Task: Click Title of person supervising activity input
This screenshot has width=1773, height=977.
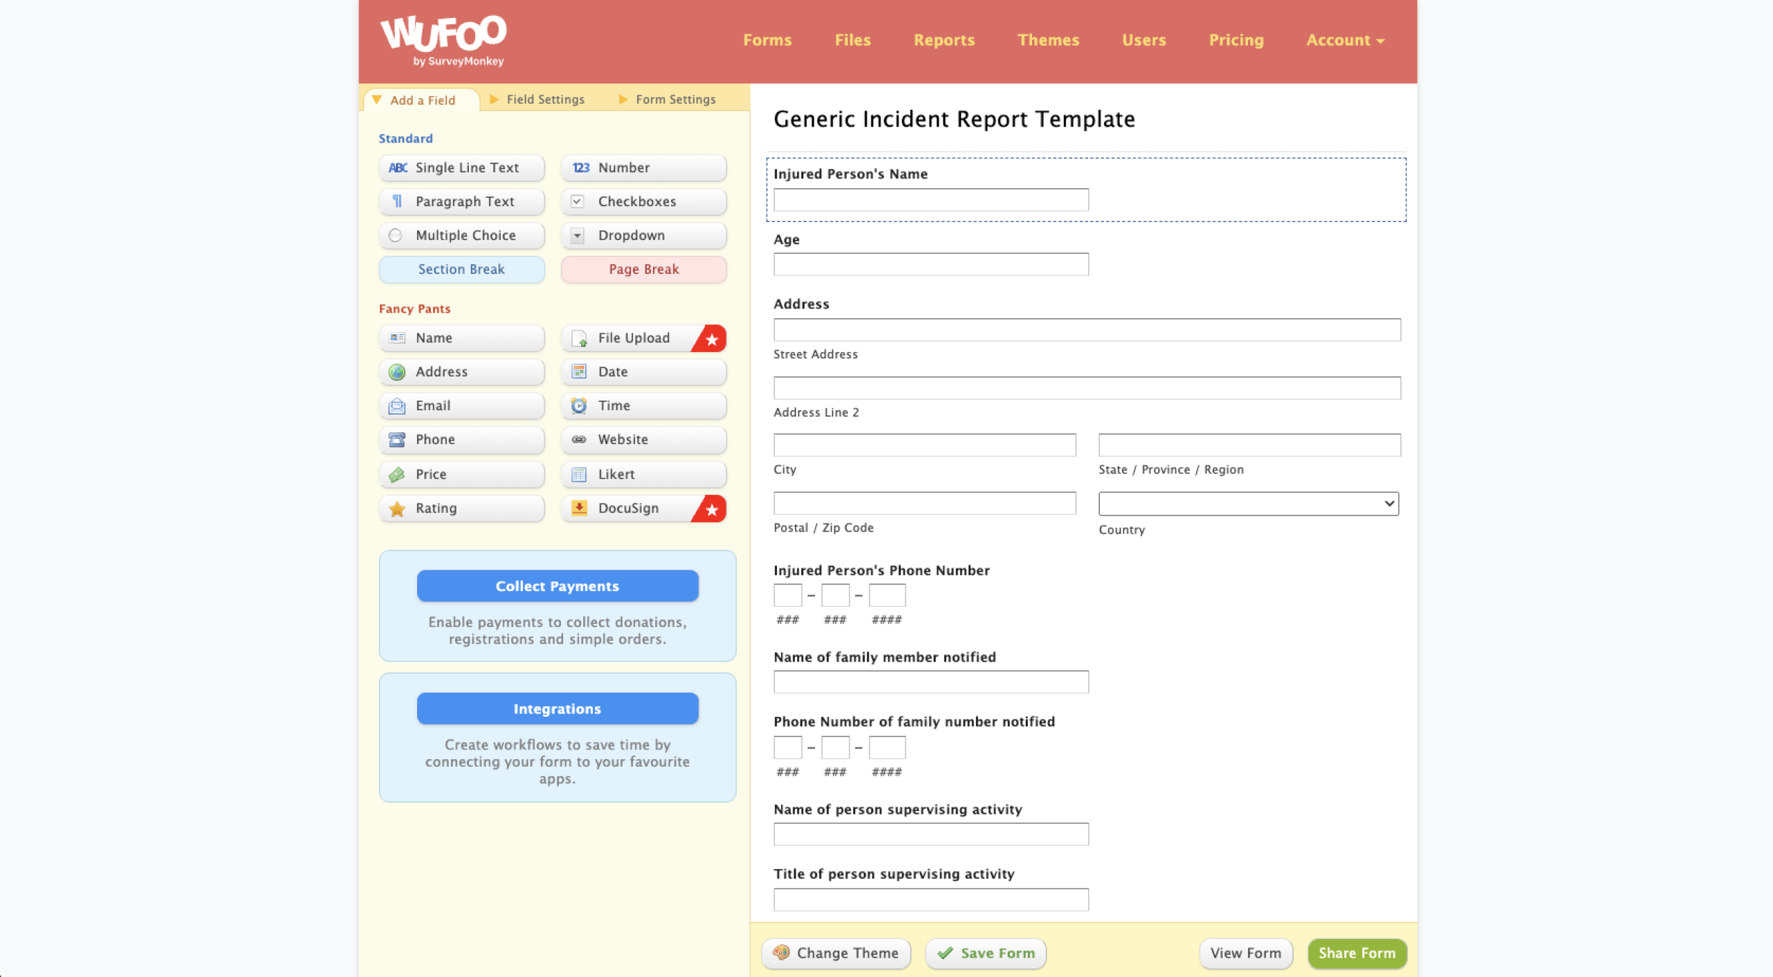Action: [x=931, y=900]
